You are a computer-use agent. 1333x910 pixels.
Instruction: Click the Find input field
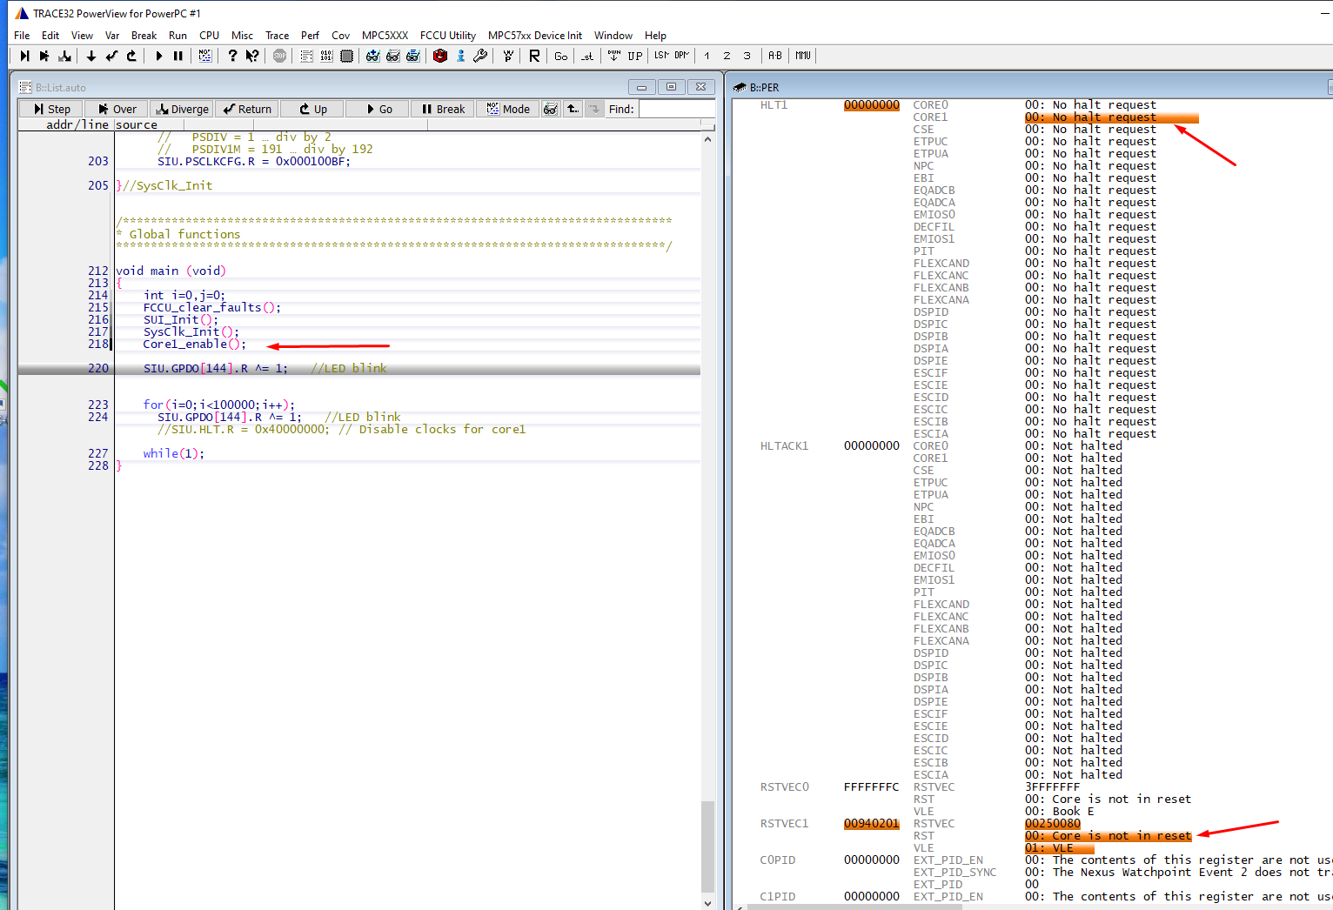click(x=675, y=109)
